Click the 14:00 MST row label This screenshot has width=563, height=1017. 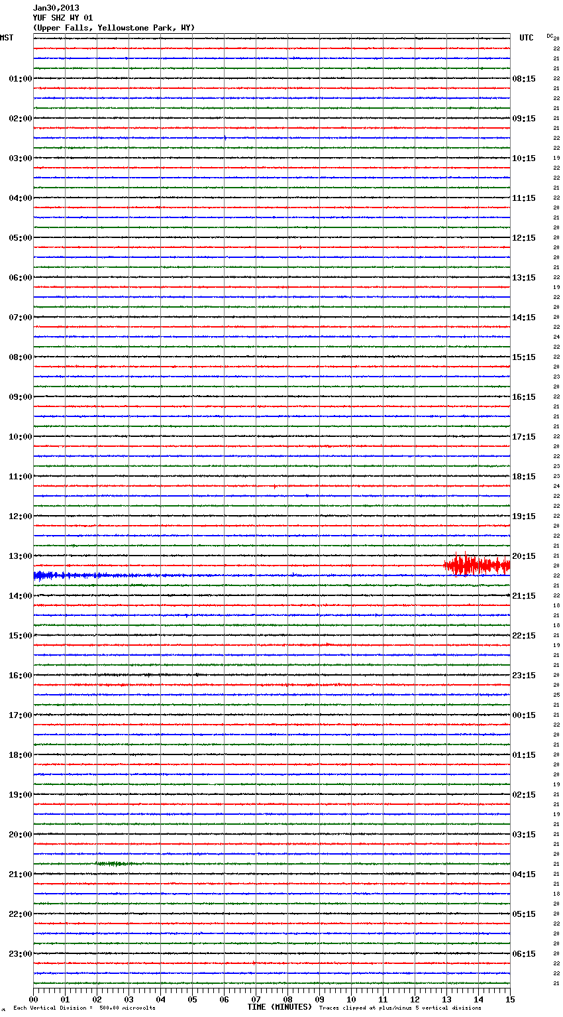click(21, 596)
